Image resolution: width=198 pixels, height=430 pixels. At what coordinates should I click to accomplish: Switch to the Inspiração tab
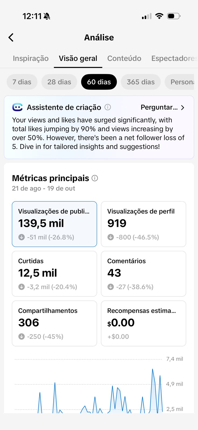coord(31,58)
